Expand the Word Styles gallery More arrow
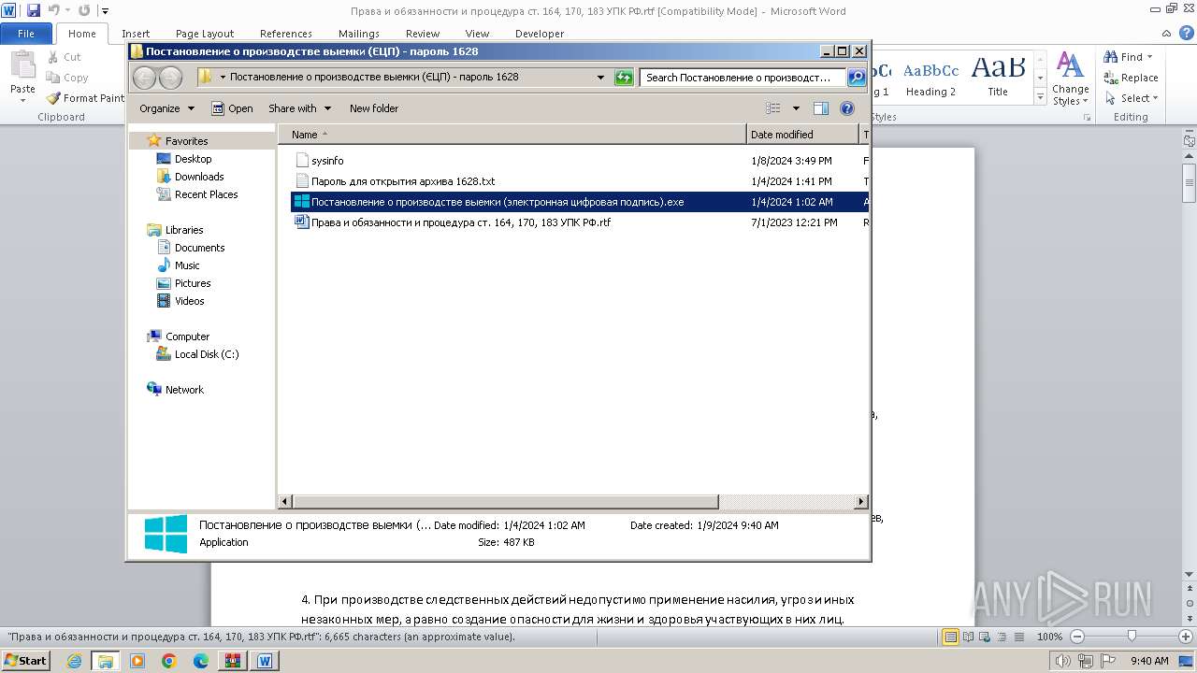The height and width of the screenshot is (673, 1197). [1040, 97]
